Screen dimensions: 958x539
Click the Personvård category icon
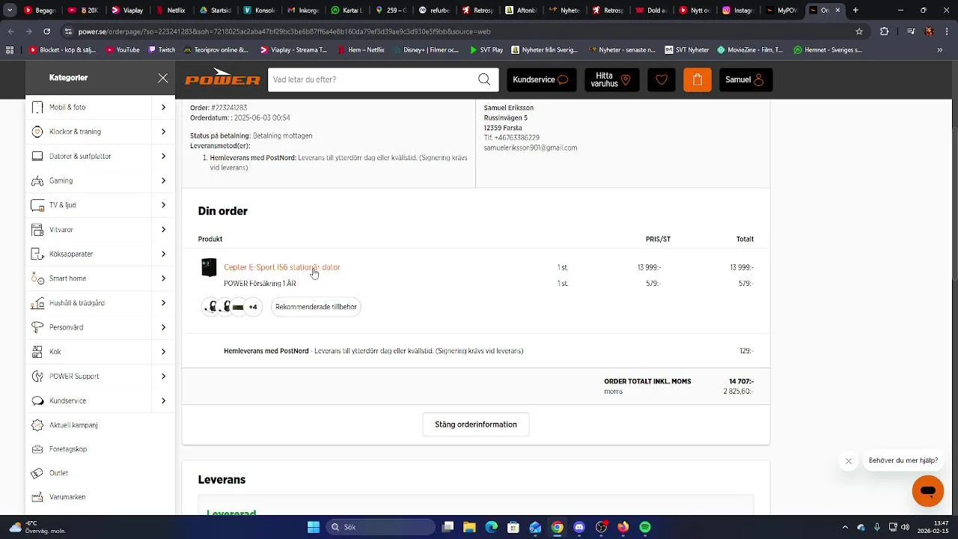[37, 327]
